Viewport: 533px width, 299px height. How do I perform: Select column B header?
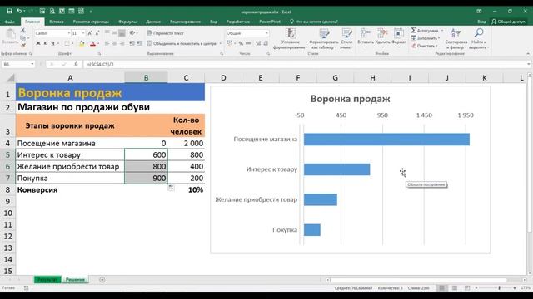pyautogui.click(x=146, y=78)
